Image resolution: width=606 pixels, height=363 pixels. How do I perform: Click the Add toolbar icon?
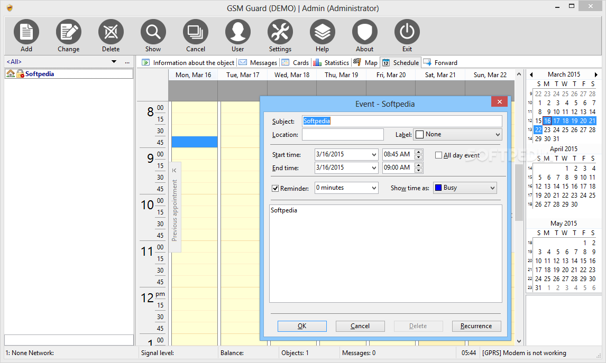(x=26, y=32)
